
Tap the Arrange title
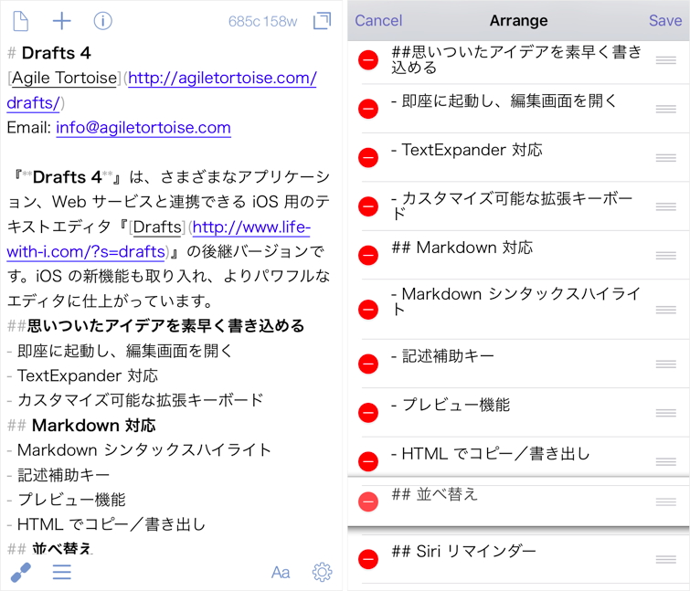click(x=519, y=21)
